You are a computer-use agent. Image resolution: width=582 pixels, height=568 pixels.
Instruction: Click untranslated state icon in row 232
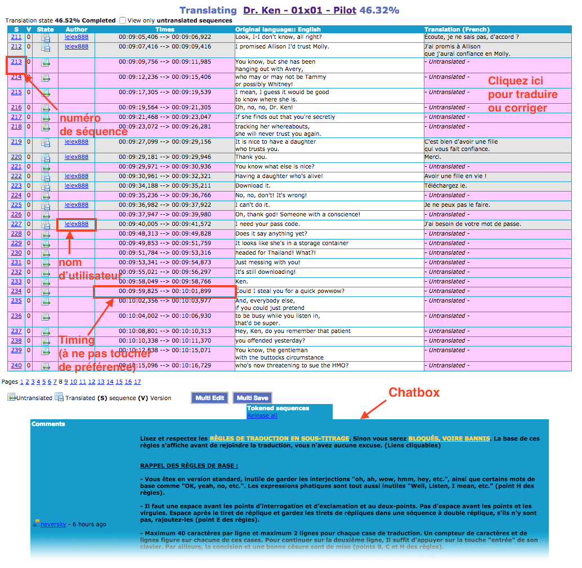[45, 273]
